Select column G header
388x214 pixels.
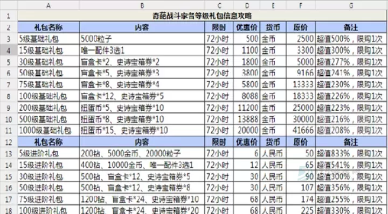point(351,5)
